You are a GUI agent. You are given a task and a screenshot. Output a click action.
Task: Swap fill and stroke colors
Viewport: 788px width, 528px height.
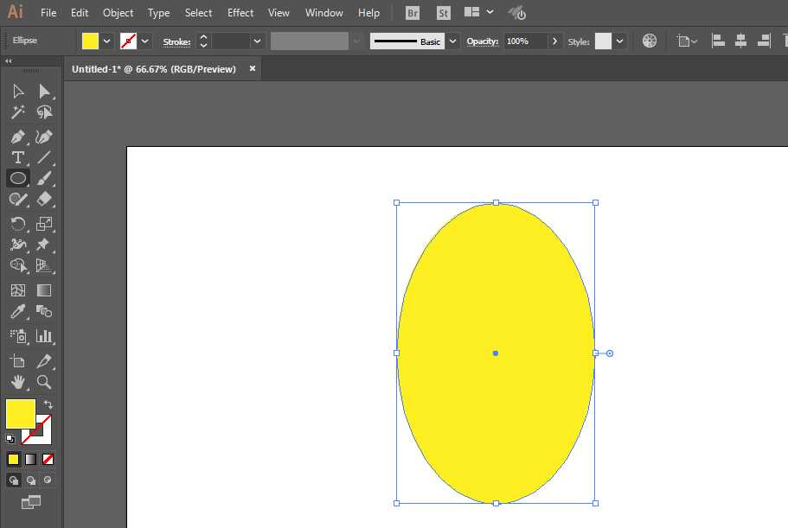48,404
